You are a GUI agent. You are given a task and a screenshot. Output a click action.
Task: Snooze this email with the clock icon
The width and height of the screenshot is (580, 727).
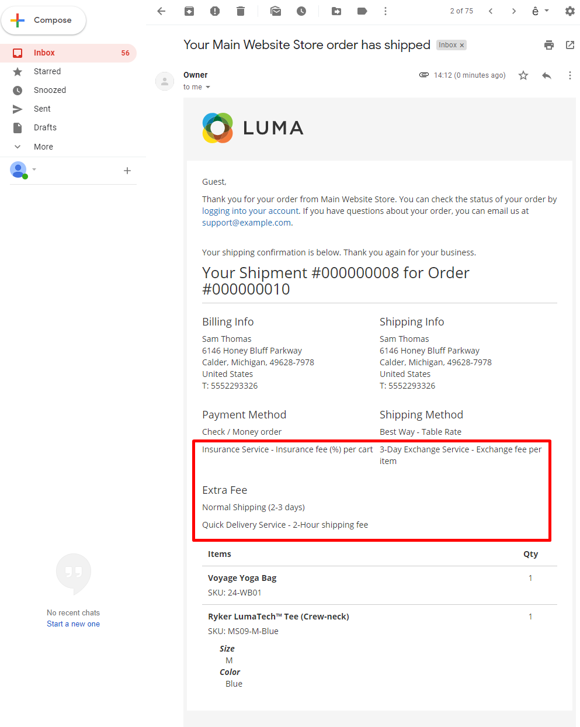[x=301, y=11]
